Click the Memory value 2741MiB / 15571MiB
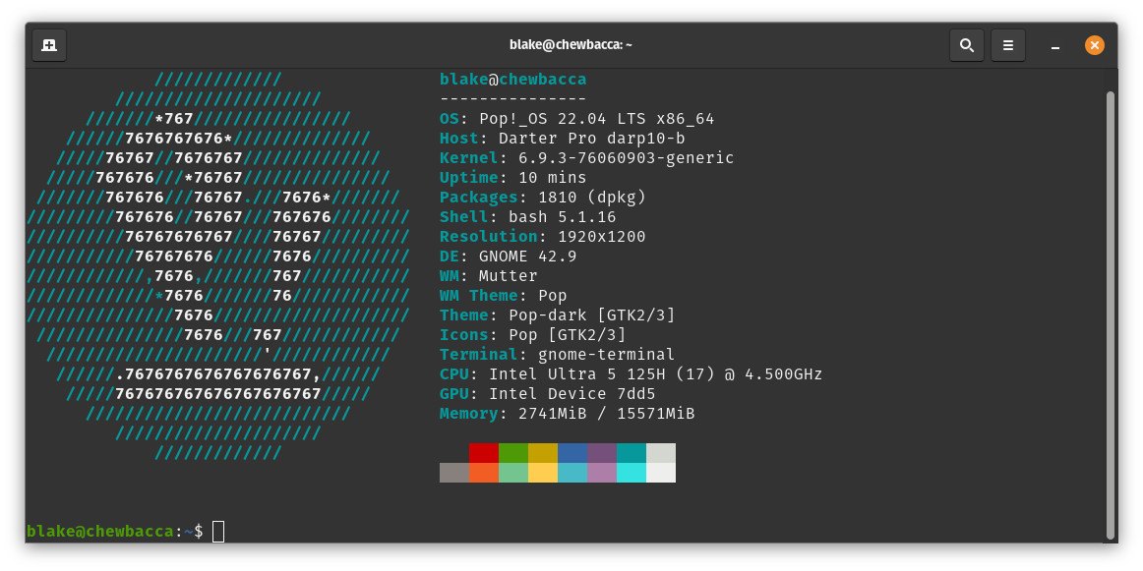The width and height of the screenshot is (1143, 571). click(x=607, y=414)
